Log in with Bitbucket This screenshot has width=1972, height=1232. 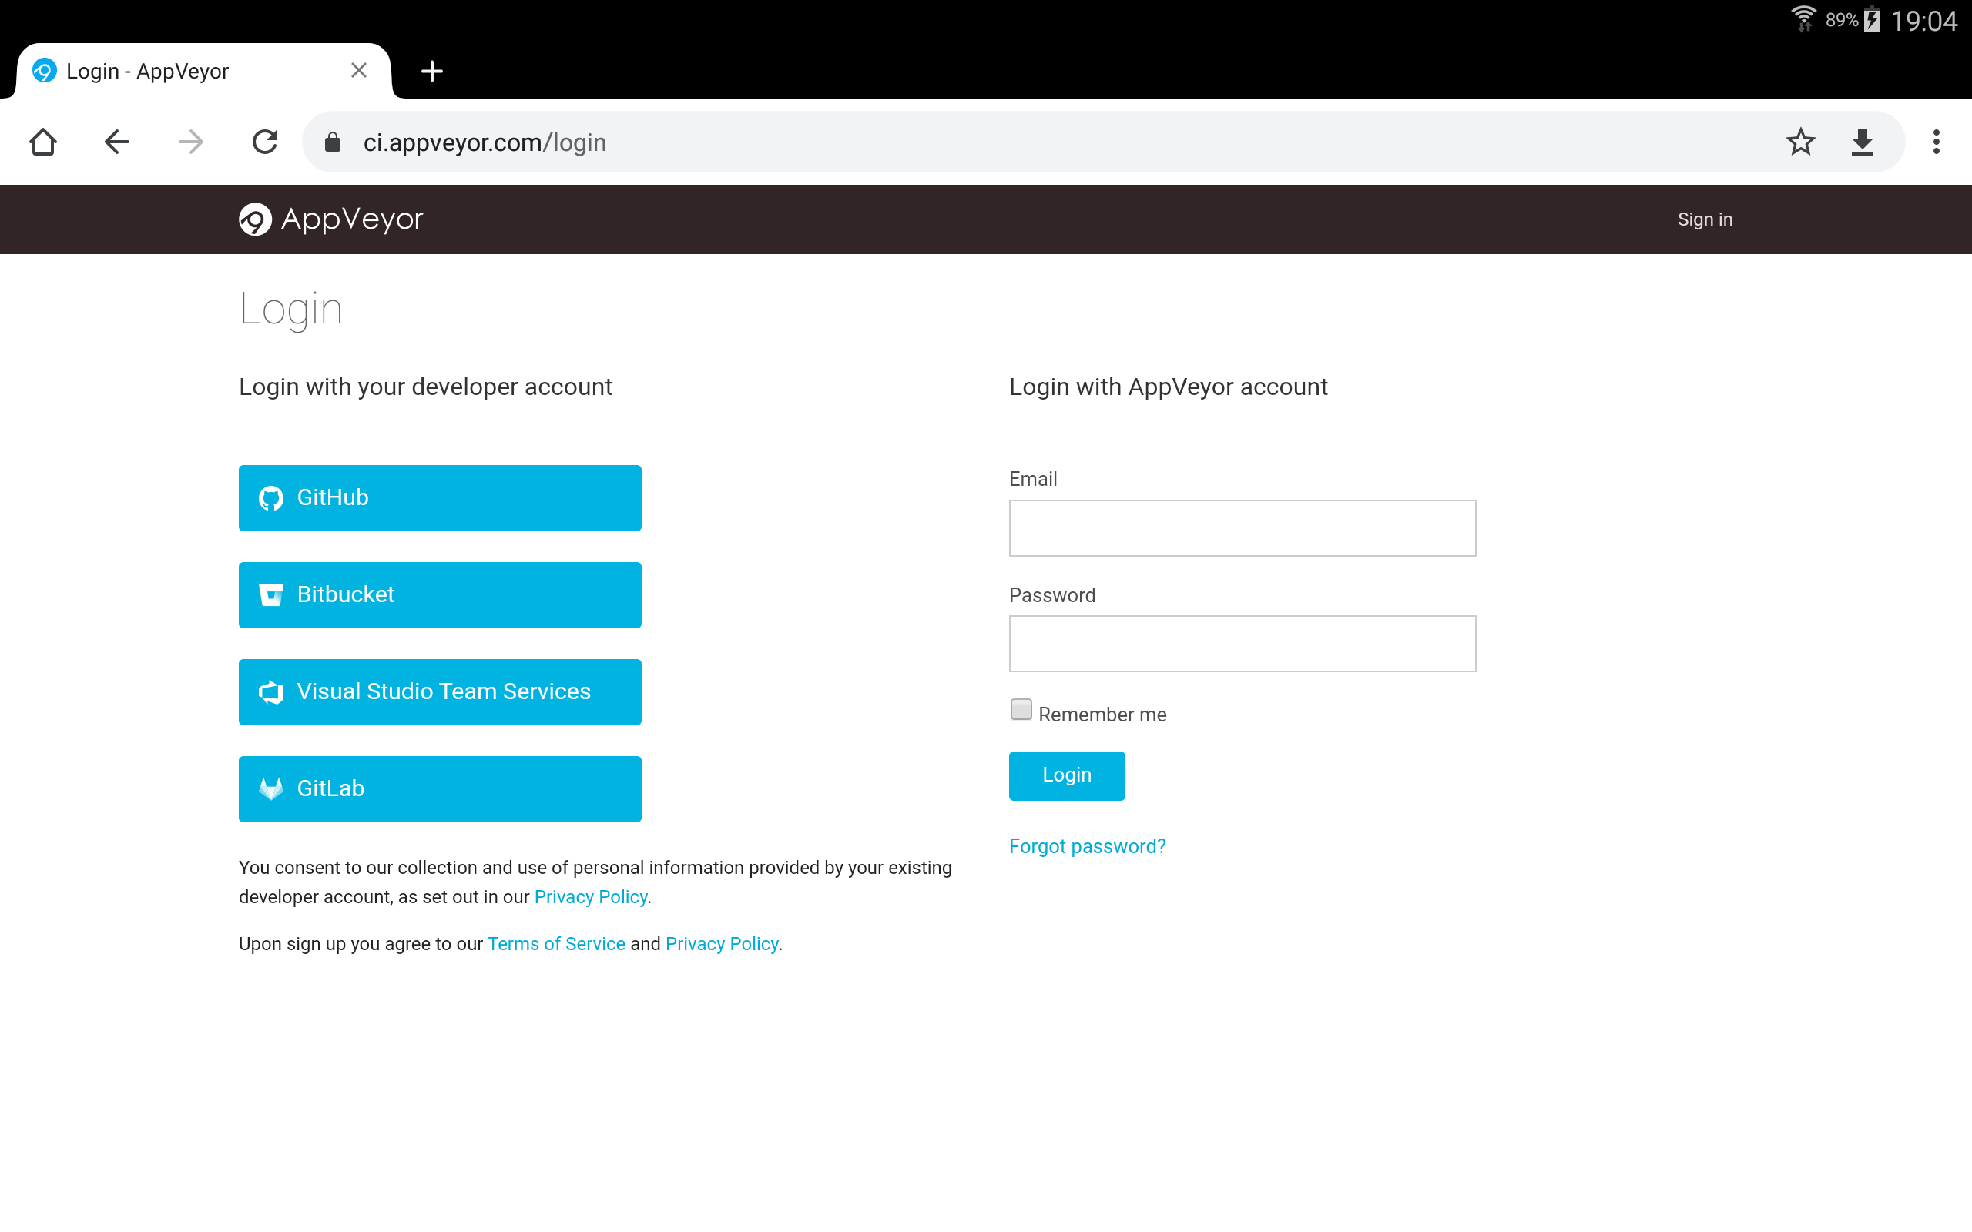440,594
